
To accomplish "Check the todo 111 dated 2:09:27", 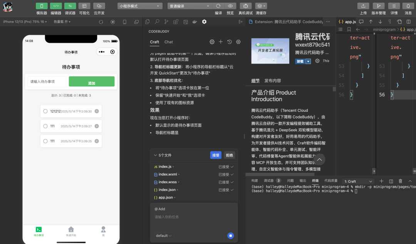I will tap(45, 126).
